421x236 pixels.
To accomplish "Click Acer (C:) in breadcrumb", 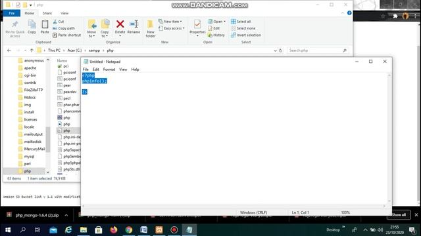I will 74,50.
